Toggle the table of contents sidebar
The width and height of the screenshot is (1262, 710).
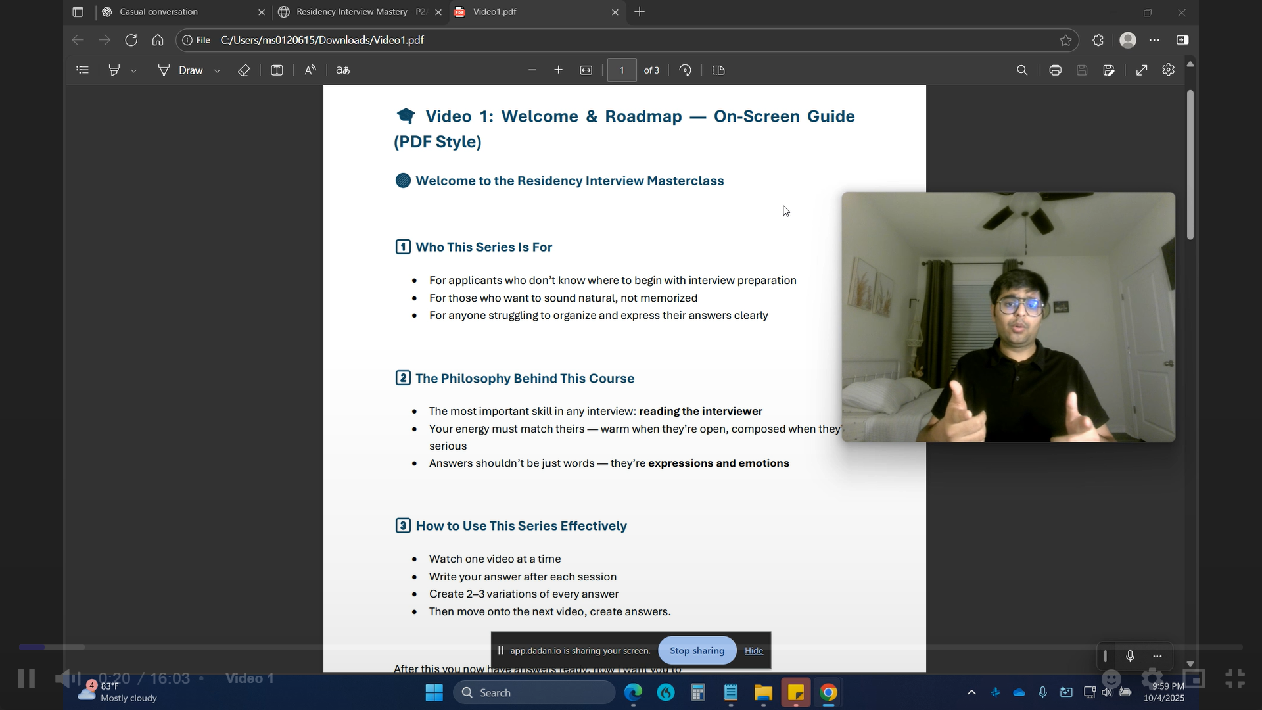coord(82,70)
